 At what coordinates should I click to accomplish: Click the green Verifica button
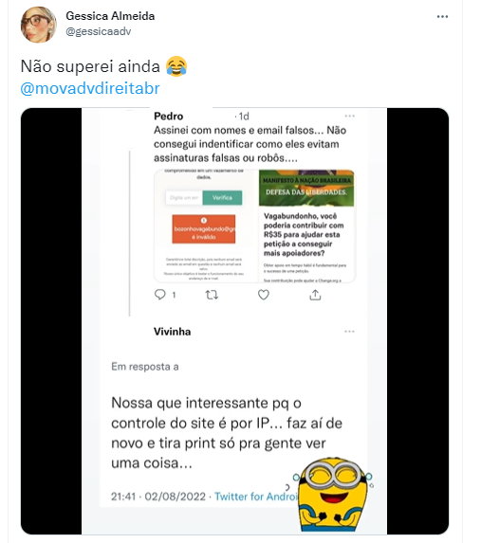click(x=222, y=198)
